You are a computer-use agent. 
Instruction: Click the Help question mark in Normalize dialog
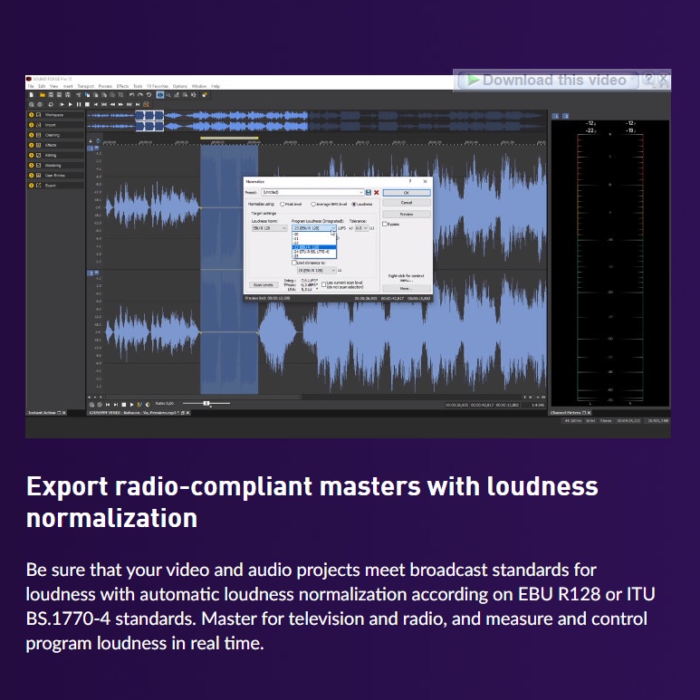409,182
